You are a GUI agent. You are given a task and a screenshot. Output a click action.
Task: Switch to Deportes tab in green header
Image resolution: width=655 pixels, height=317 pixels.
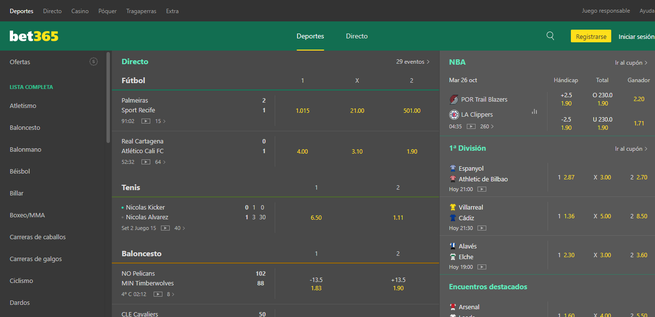310,36
